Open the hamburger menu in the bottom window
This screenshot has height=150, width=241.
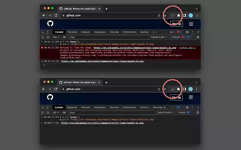(x=191, y=97)
